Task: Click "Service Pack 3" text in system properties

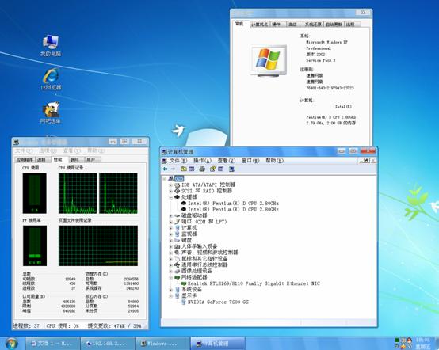Action: pyautogui.click(x=321, y=60)
